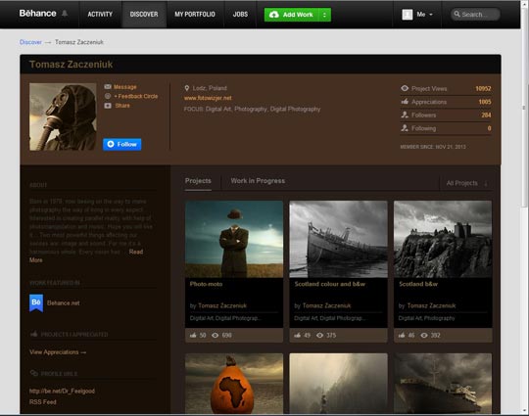Open My Portfolio in top navigation
The height and width of the screenshot is (416, 529).
pos(195,14)
